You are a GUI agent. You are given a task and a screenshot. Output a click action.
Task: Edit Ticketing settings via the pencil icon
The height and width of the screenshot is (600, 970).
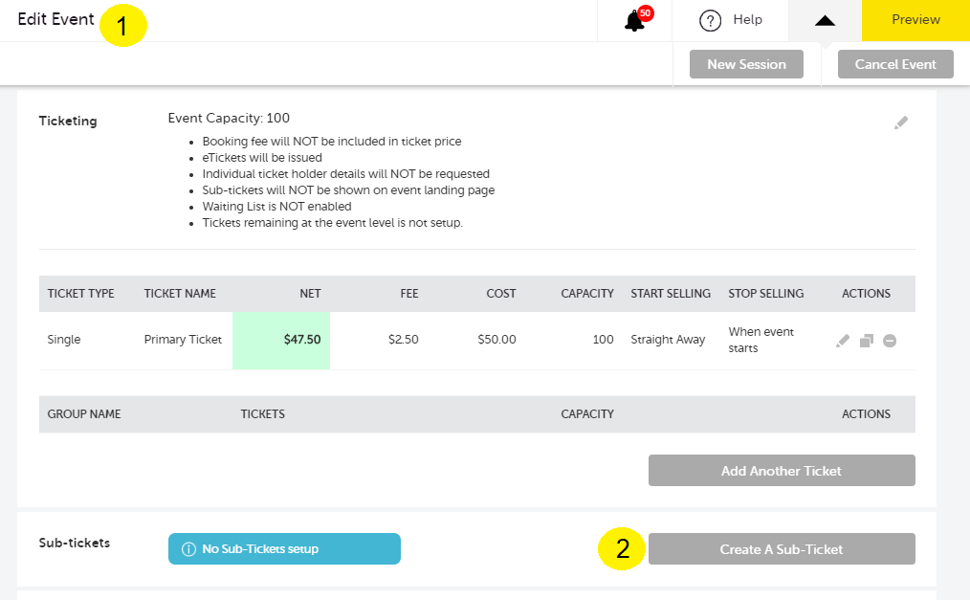(x=900, y=122)
